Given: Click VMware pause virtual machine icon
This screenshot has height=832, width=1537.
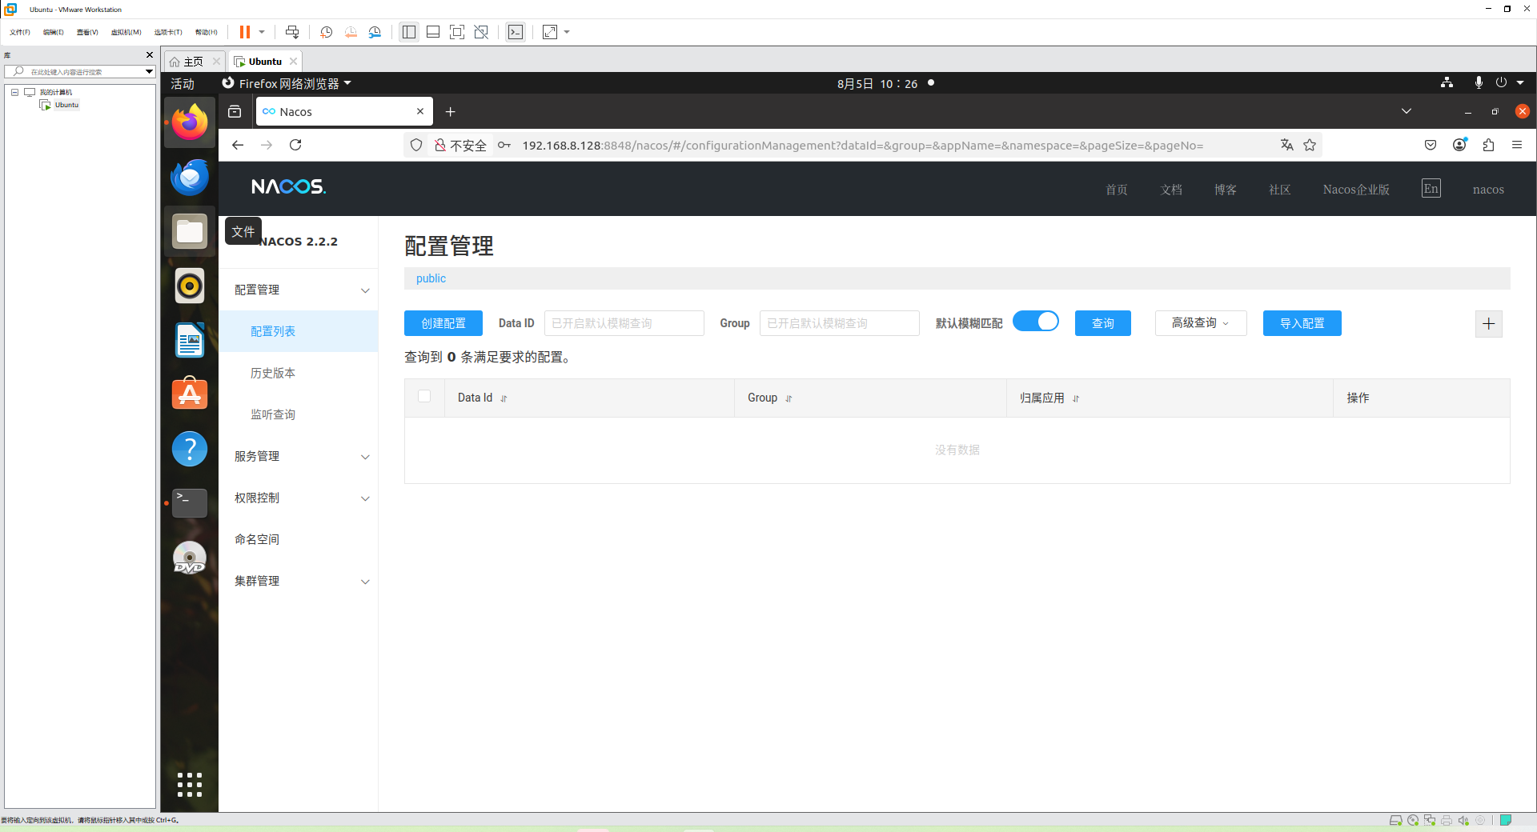Looking at the screenshot, I should pyautogui.click(x=245, y=32).
